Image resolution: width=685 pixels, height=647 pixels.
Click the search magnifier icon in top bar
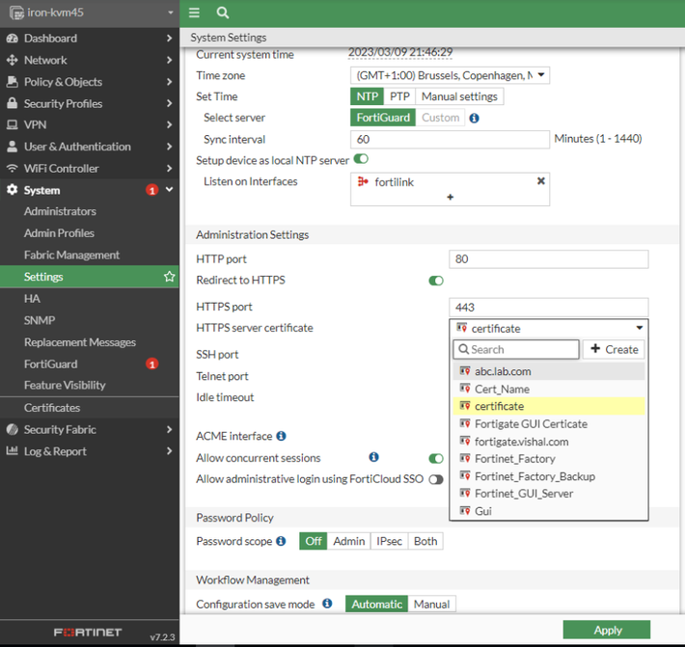223,13
